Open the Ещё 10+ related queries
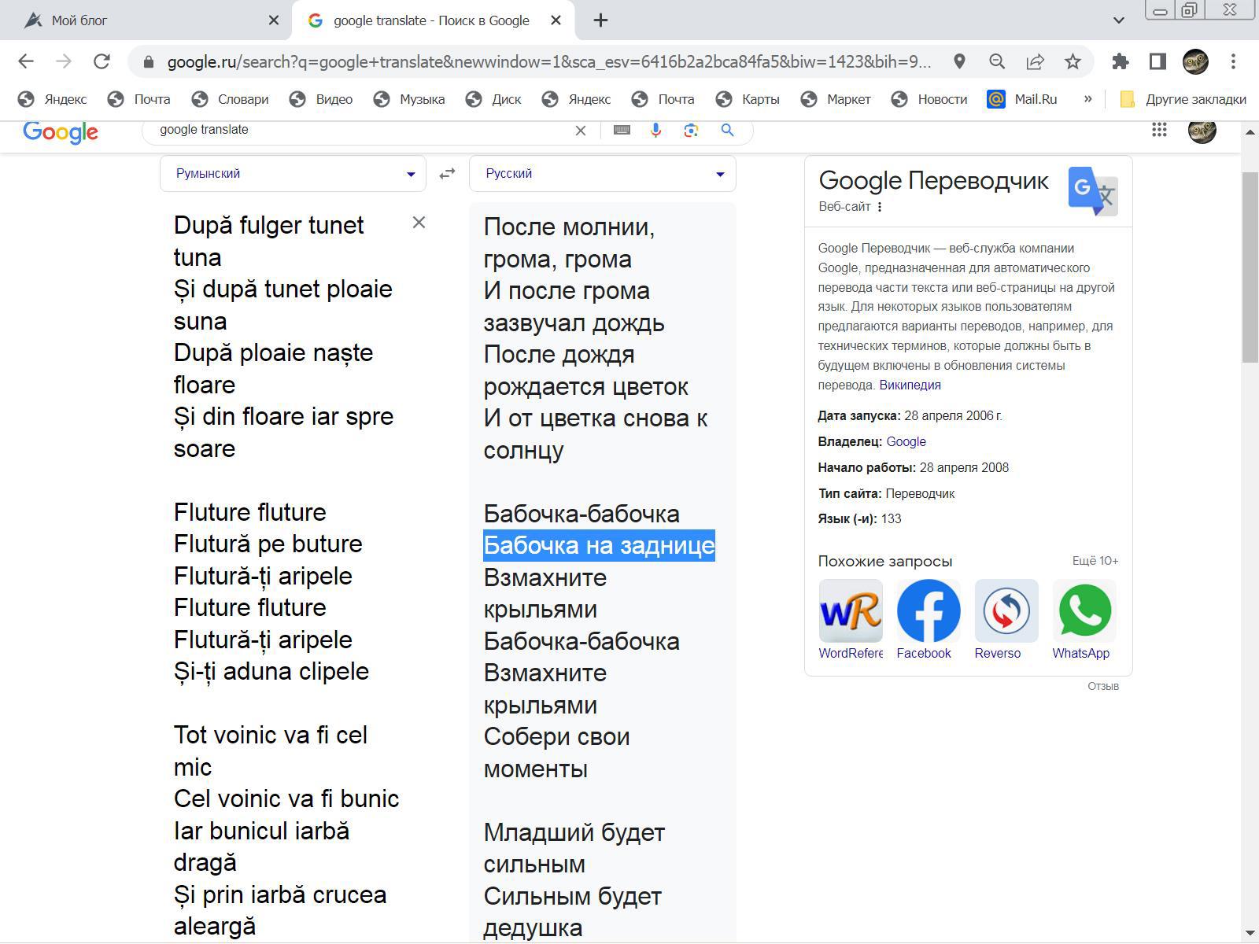The image size is (1259, 944). tap(1095, 561)
